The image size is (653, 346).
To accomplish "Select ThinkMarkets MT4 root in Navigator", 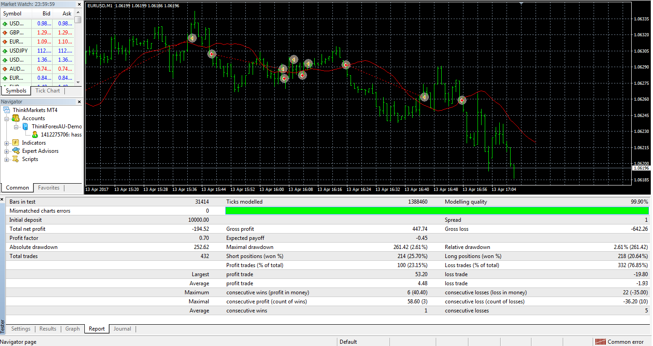I will 35,110.
